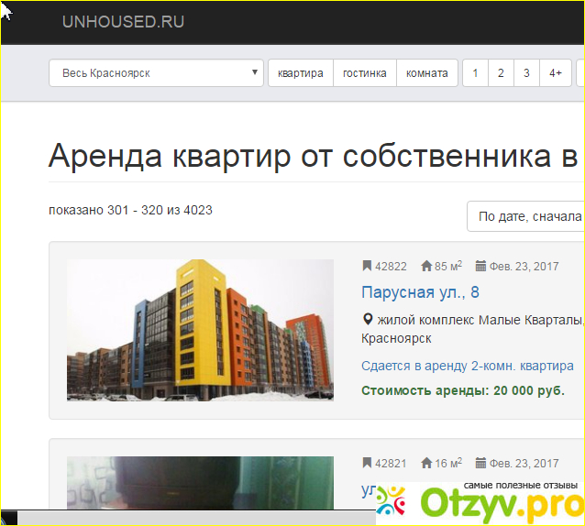Click the house area icon beside 85 m²
Viewport: 585px width, 526px height.
(x=426, y=267)
